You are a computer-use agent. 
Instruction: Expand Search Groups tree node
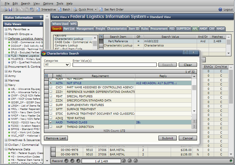click(x=6, y=34)
